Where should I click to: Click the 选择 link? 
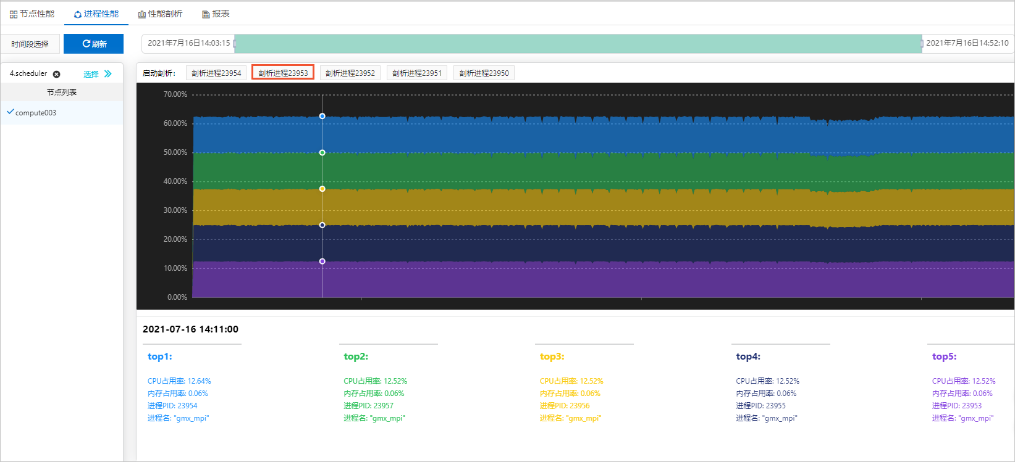tap(91, 74)
